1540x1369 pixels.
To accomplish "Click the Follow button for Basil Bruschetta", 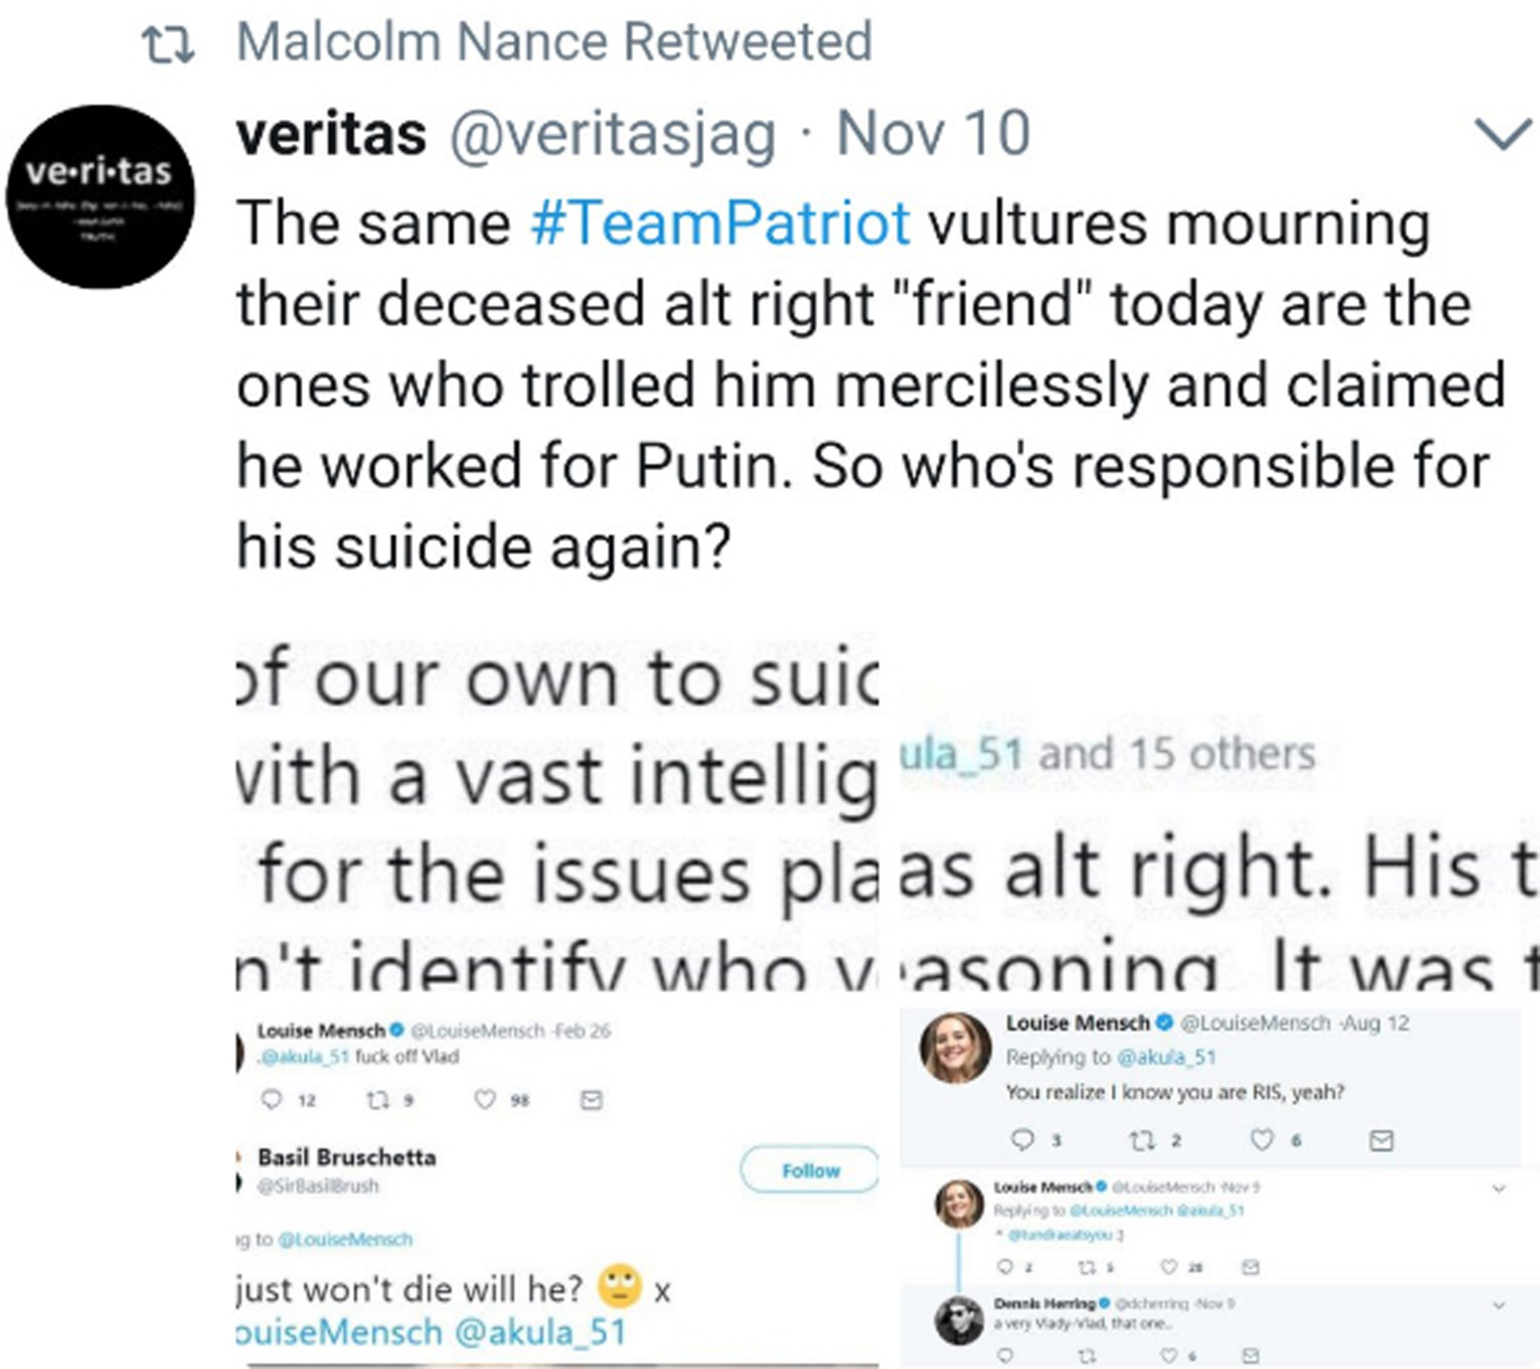I will click(x=810, y=1169).
